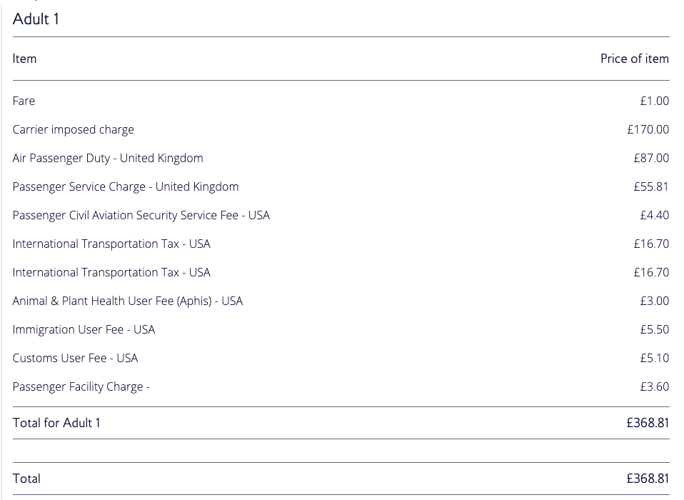Click the final Total £368.81 amount

648,479
